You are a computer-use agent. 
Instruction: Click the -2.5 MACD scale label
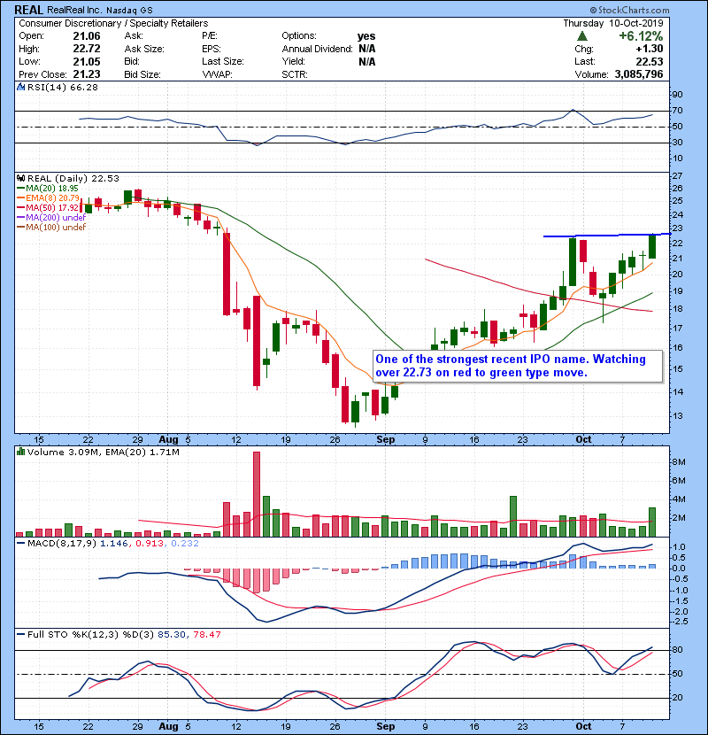[680, 622]
